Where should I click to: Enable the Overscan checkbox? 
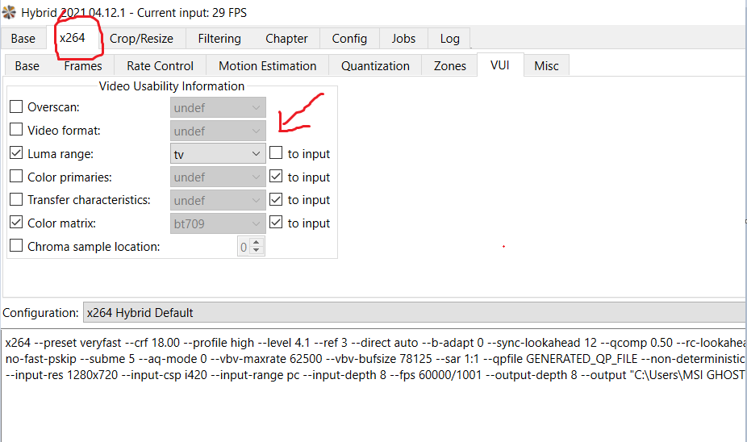[x=16, y=106]
